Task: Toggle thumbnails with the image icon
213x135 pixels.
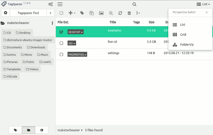Action: click(x=101, y=13)
